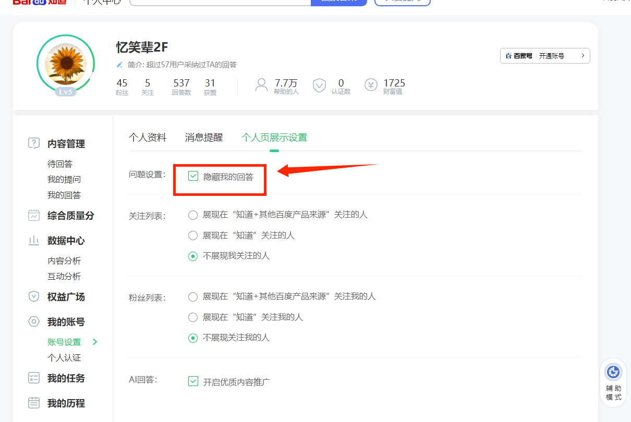
Task: Go to 我的提问 in sidebar
Action: pos(64,179)
